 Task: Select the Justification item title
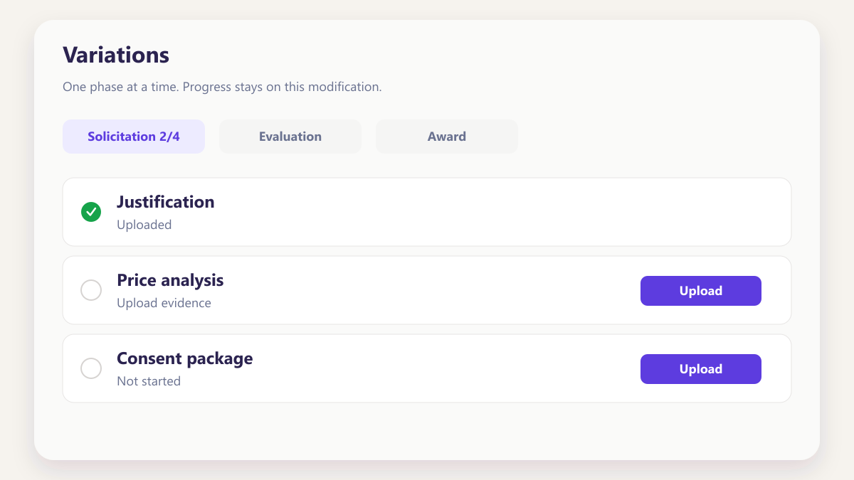pos(166,202)
